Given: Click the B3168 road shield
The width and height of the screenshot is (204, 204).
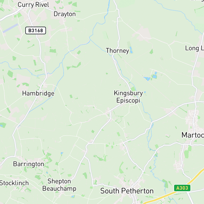Looking at the screenshot, I should pos(36,30).
